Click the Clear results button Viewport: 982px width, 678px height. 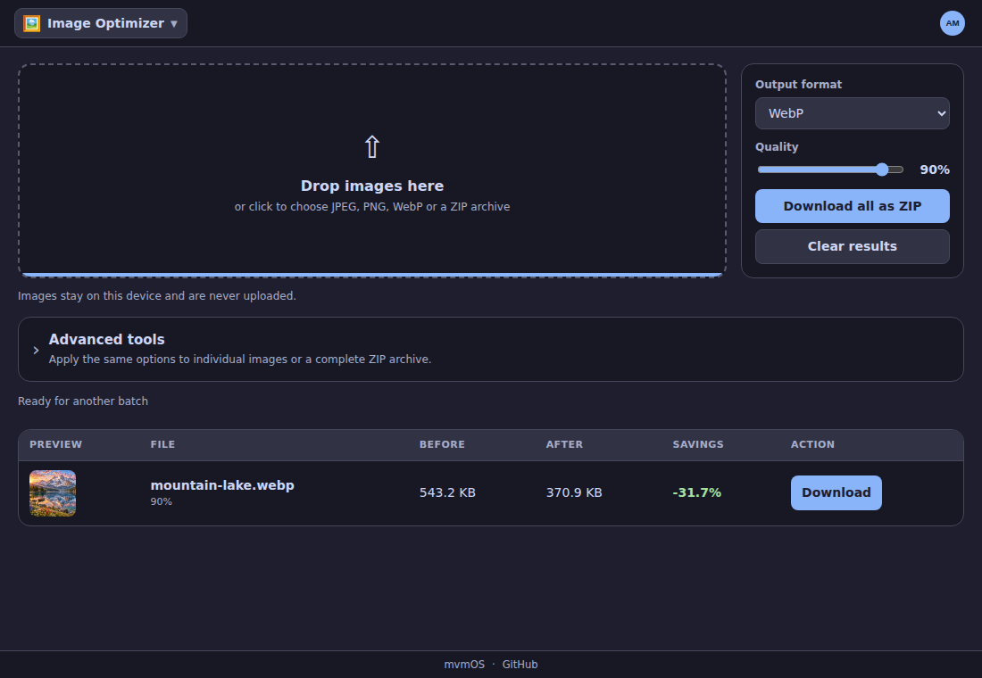coord(852,246)
